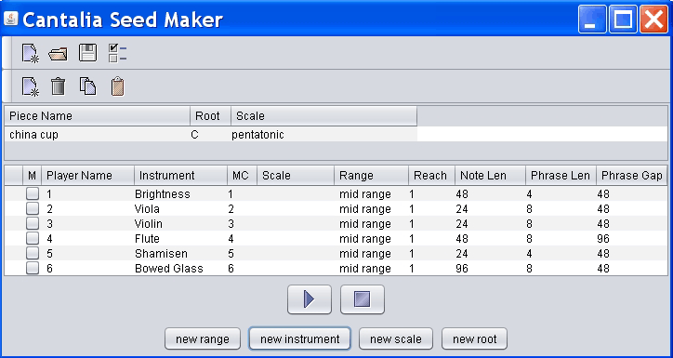Minimize the Cantalia Seed Maker window
673x358 pixels.
click(592, 19)
